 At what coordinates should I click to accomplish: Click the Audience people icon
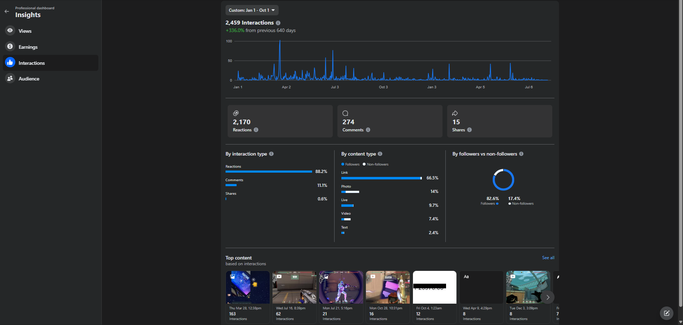click(10, 79)
